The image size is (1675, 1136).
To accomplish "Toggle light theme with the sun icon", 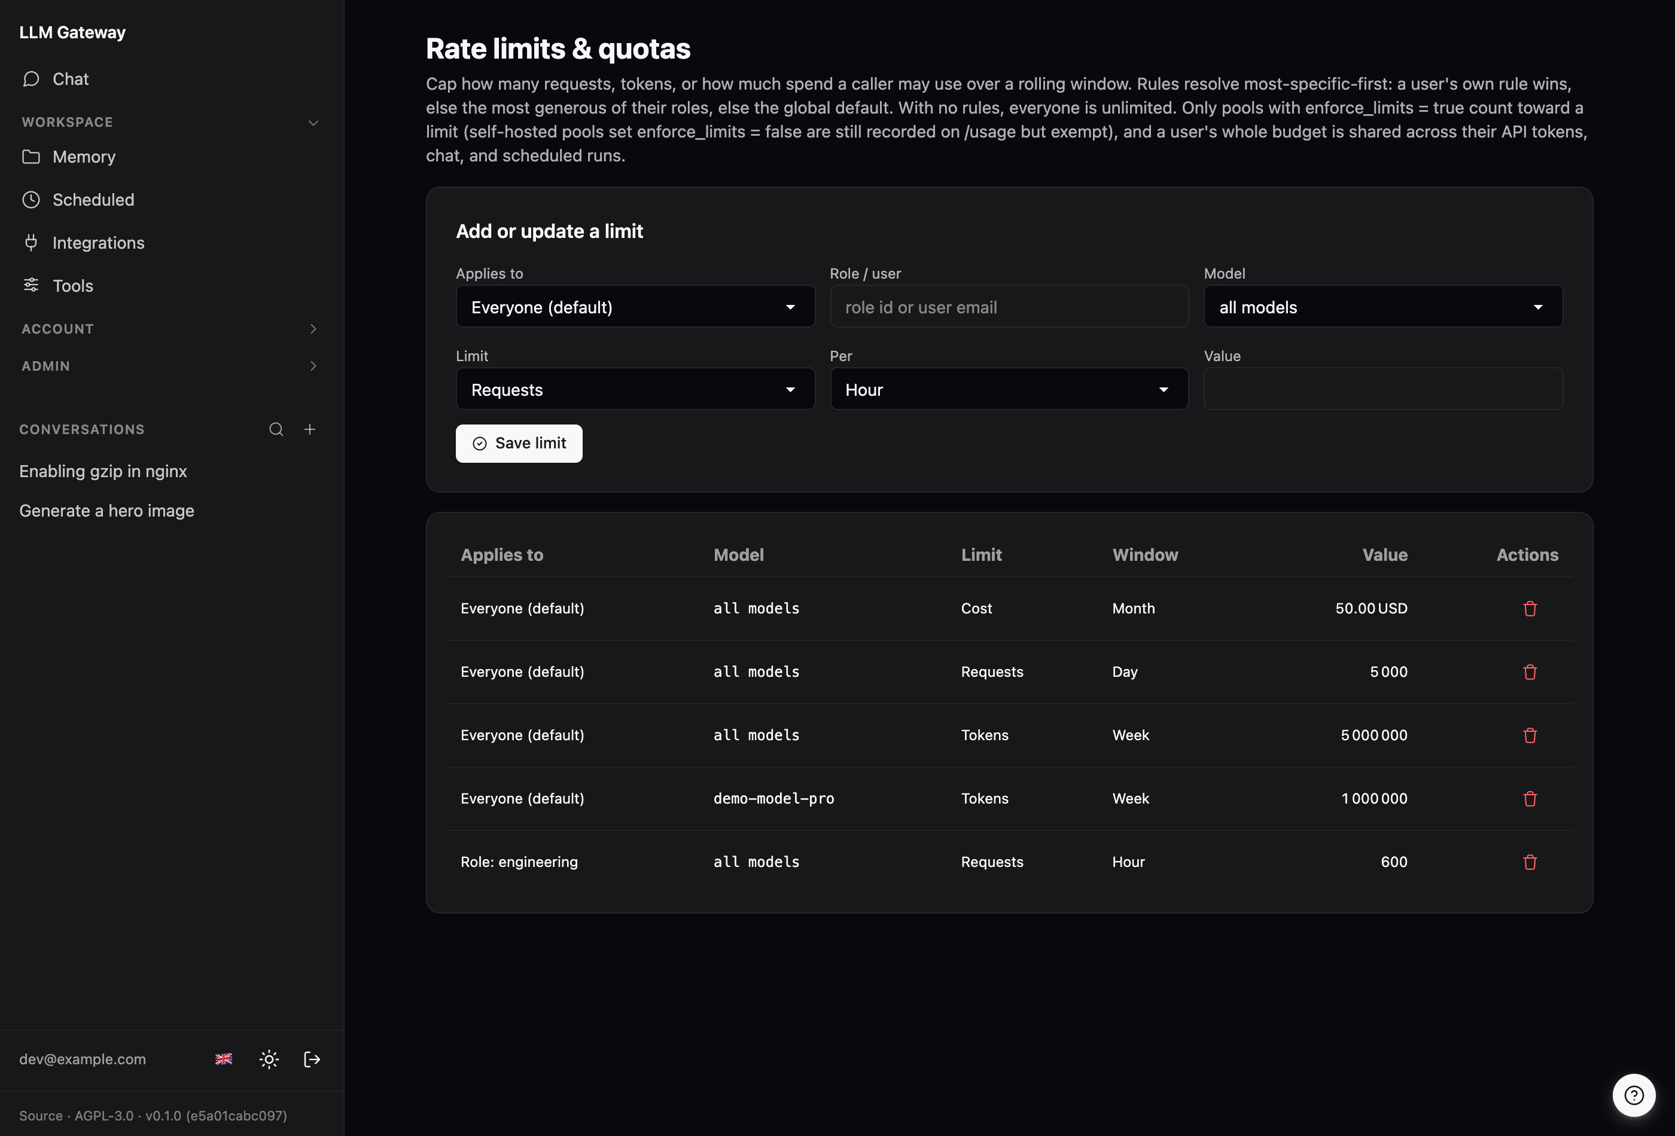I will [269, 1059].
